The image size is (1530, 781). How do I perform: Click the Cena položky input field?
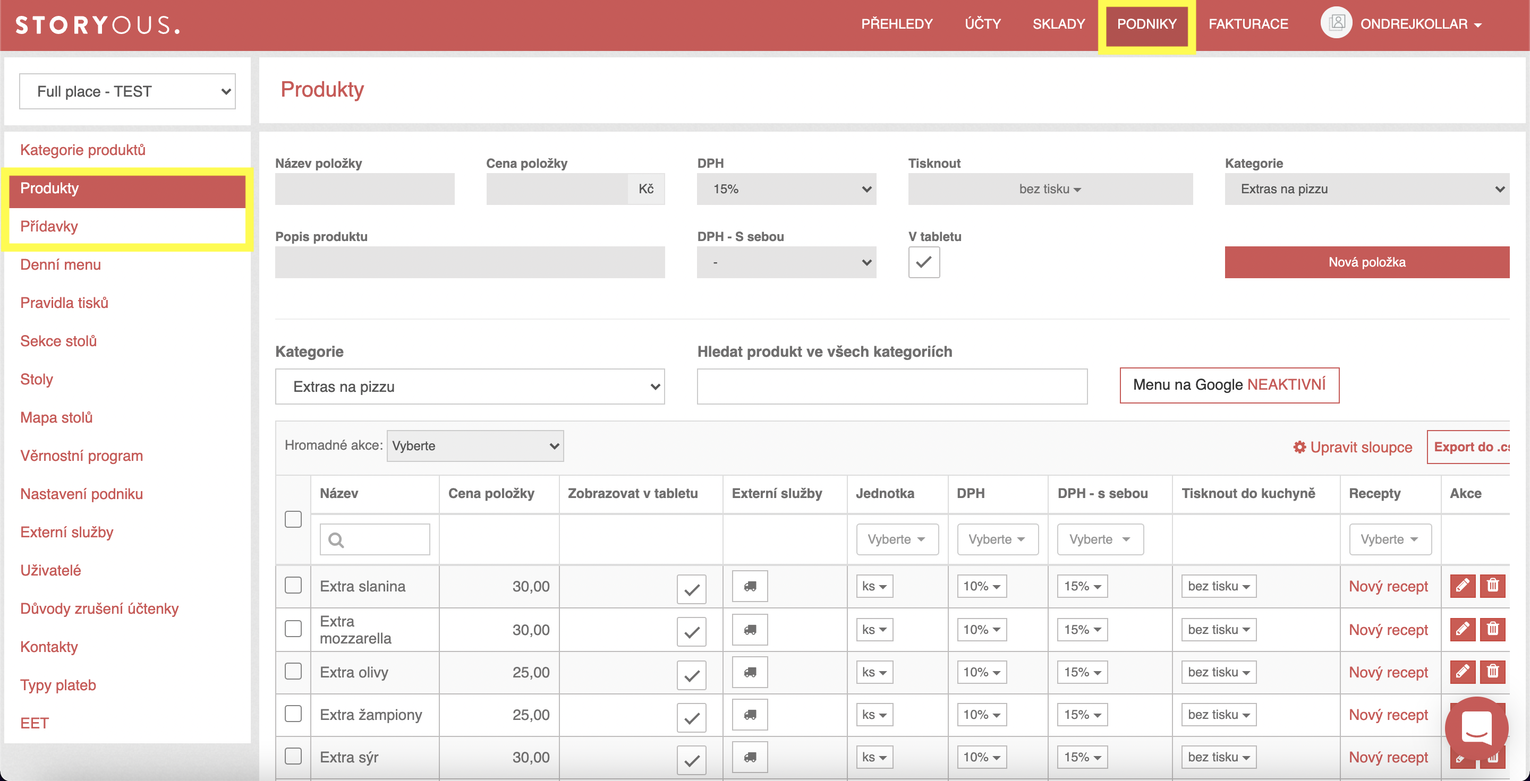pos(557,188)
